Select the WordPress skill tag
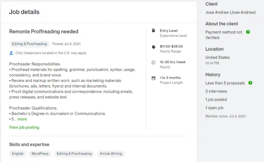Viewport: 264px width, 162px height. (x=40, y=154)
